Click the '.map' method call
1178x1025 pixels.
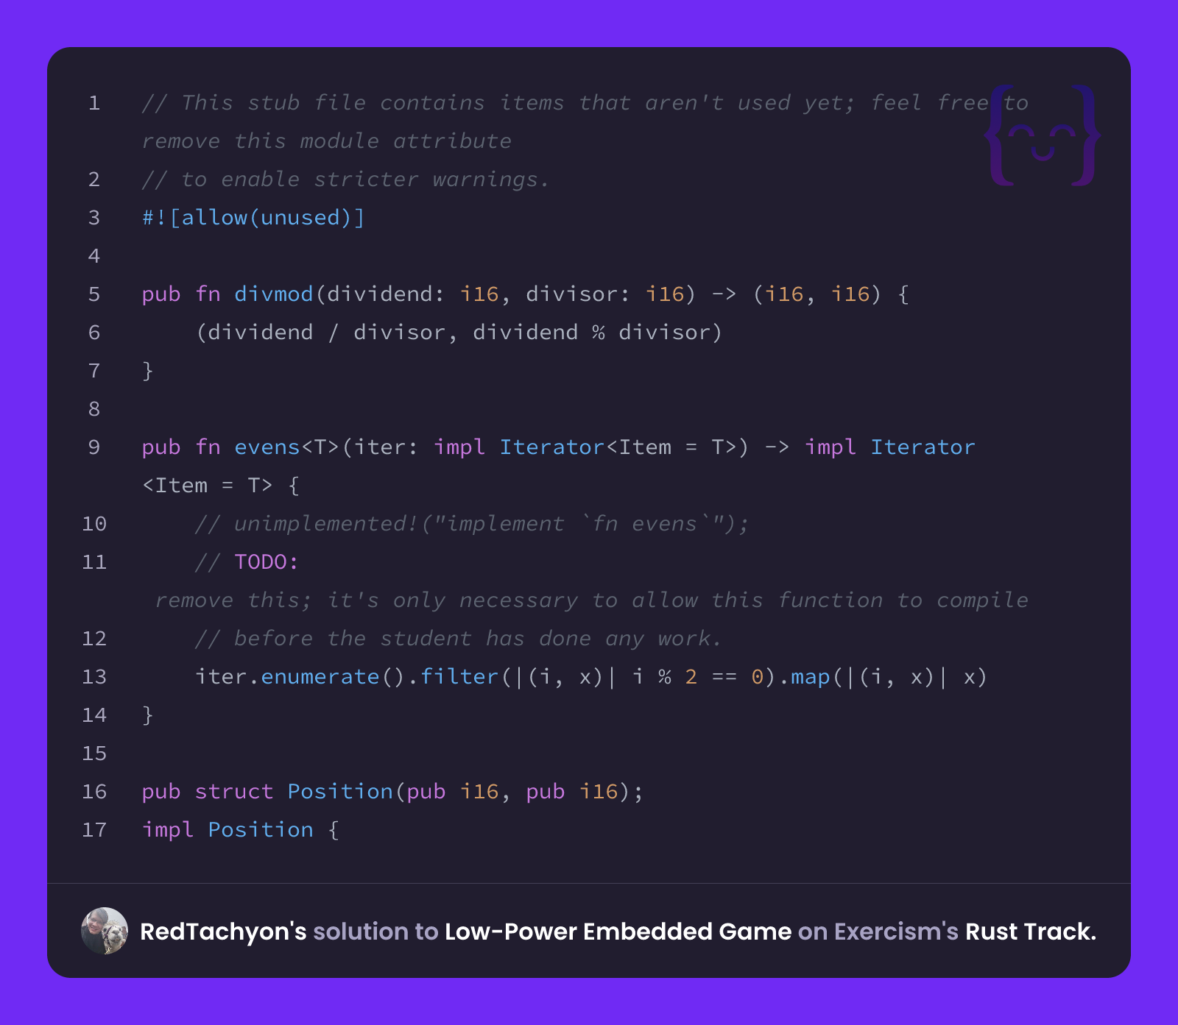pyautogui.click(x=805, y=677)
